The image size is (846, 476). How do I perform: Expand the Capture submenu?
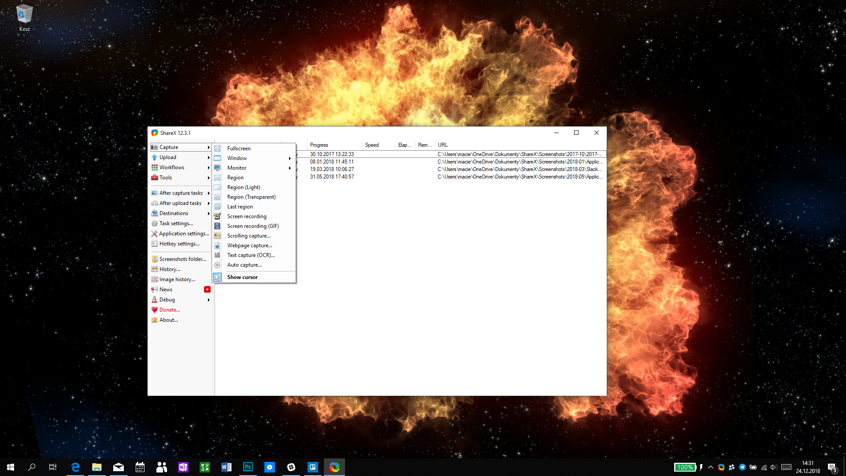pyautogui.click(x=181, y=147)
